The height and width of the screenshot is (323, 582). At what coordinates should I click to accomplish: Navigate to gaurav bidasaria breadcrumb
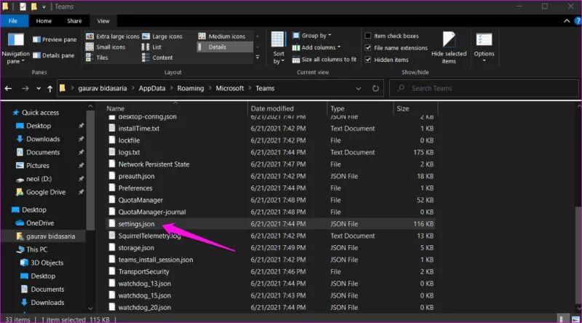[103, 88]
